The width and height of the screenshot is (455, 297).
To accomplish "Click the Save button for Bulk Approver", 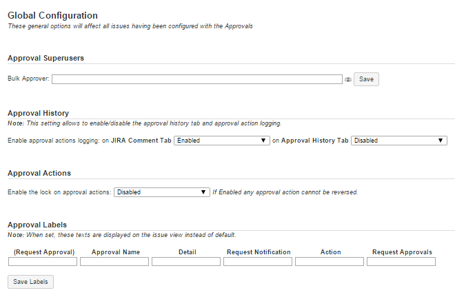I will click(x=366, y=79).
